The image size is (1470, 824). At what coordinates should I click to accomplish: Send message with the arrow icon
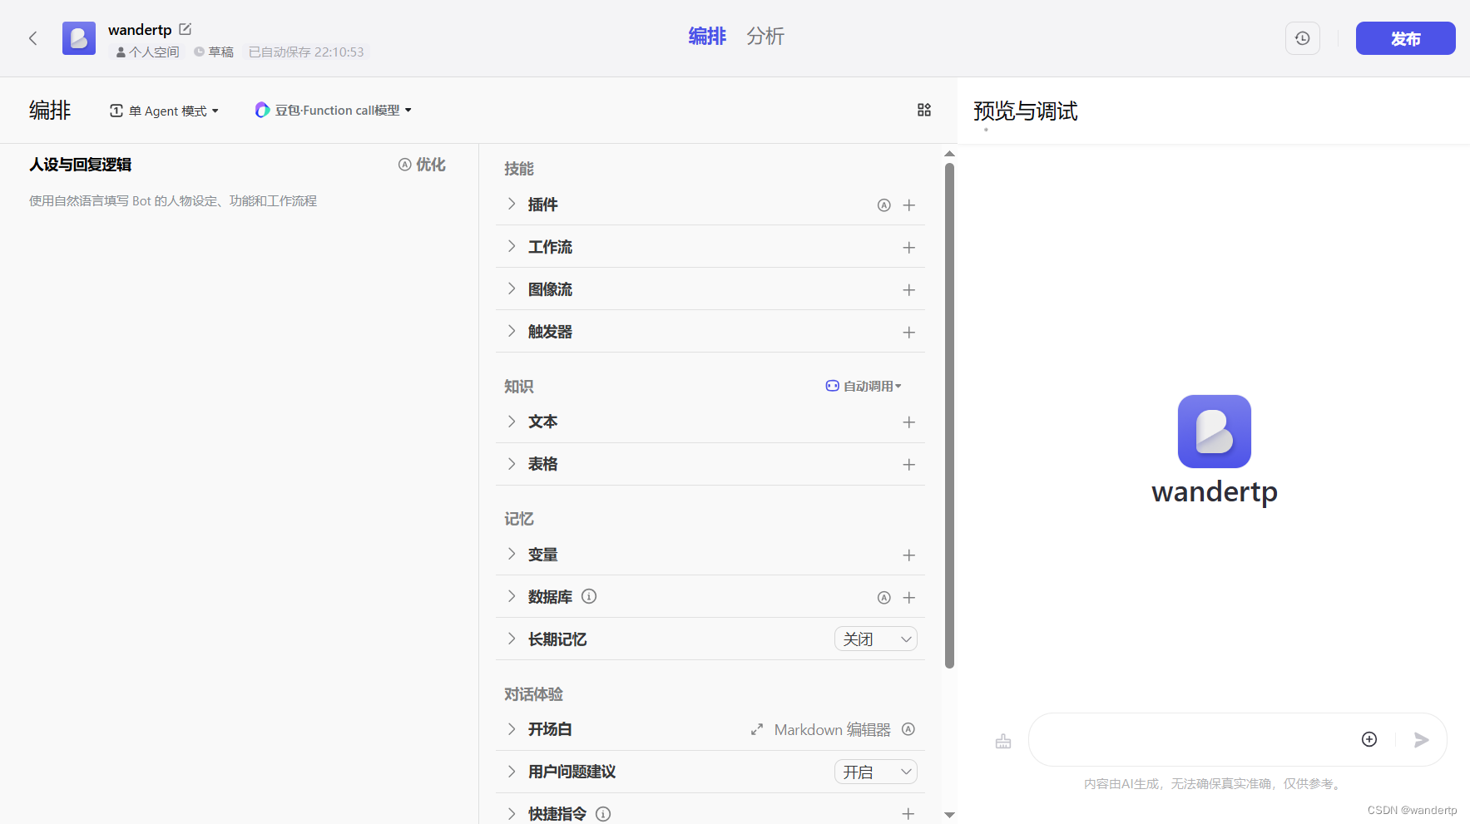(x=1421, y=739)
